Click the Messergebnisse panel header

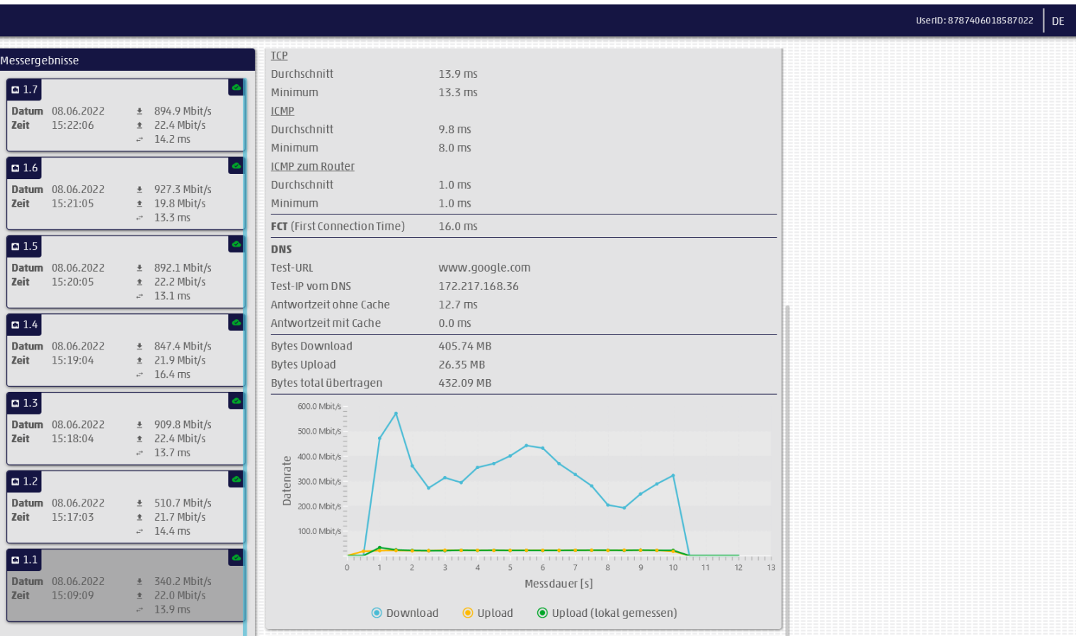pos(127,60)
